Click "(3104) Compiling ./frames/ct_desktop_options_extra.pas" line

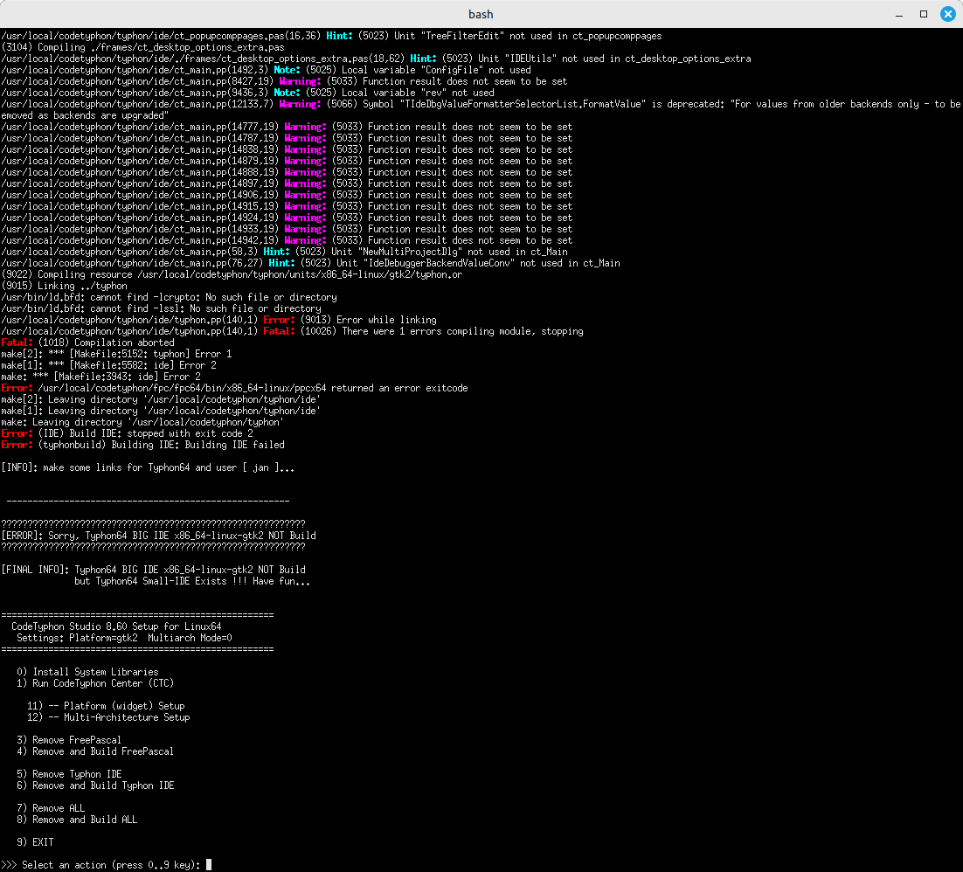[x=142, y=47]
